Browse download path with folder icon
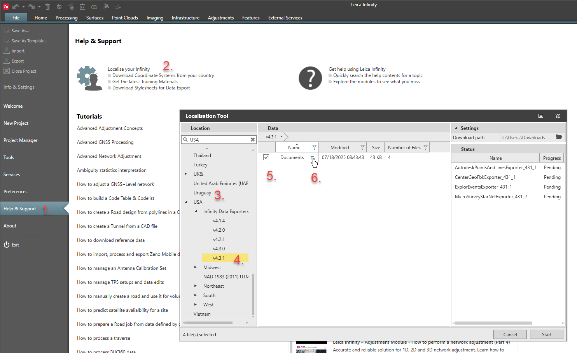 (x=559, y=137)
